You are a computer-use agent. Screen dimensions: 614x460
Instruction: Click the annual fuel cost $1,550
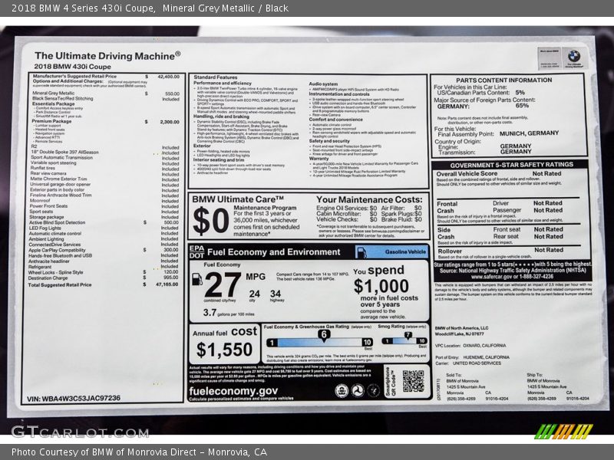tap(224, 350)
